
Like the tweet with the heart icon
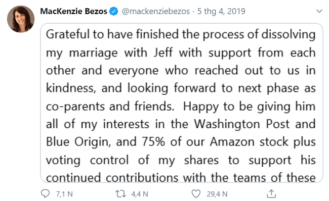[x=196, y=193]
